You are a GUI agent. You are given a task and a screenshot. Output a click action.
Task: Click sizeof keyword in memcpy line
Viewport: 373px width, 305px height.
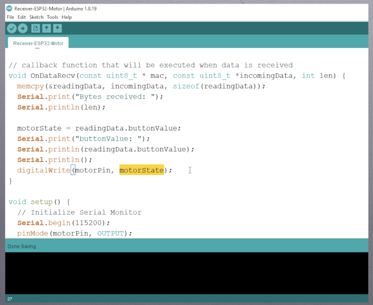186,86
